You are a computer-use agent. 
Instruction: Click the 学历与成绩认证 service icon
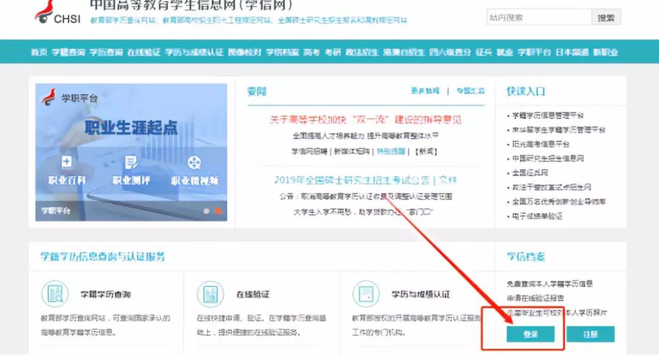coord(366,294)
